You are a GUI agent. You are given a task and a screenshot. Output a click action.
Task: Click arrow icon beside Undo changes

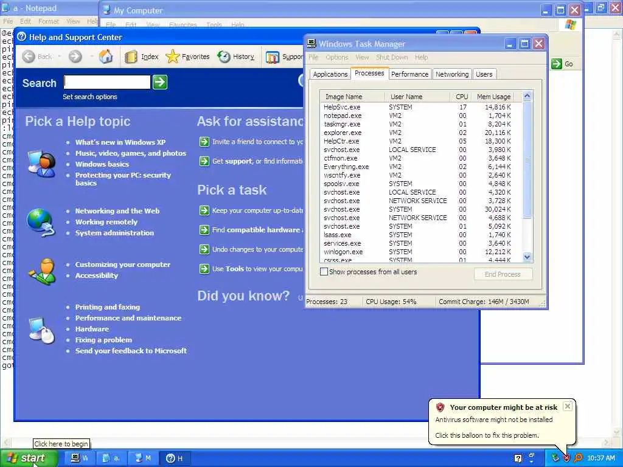click(x=204, y=249)
